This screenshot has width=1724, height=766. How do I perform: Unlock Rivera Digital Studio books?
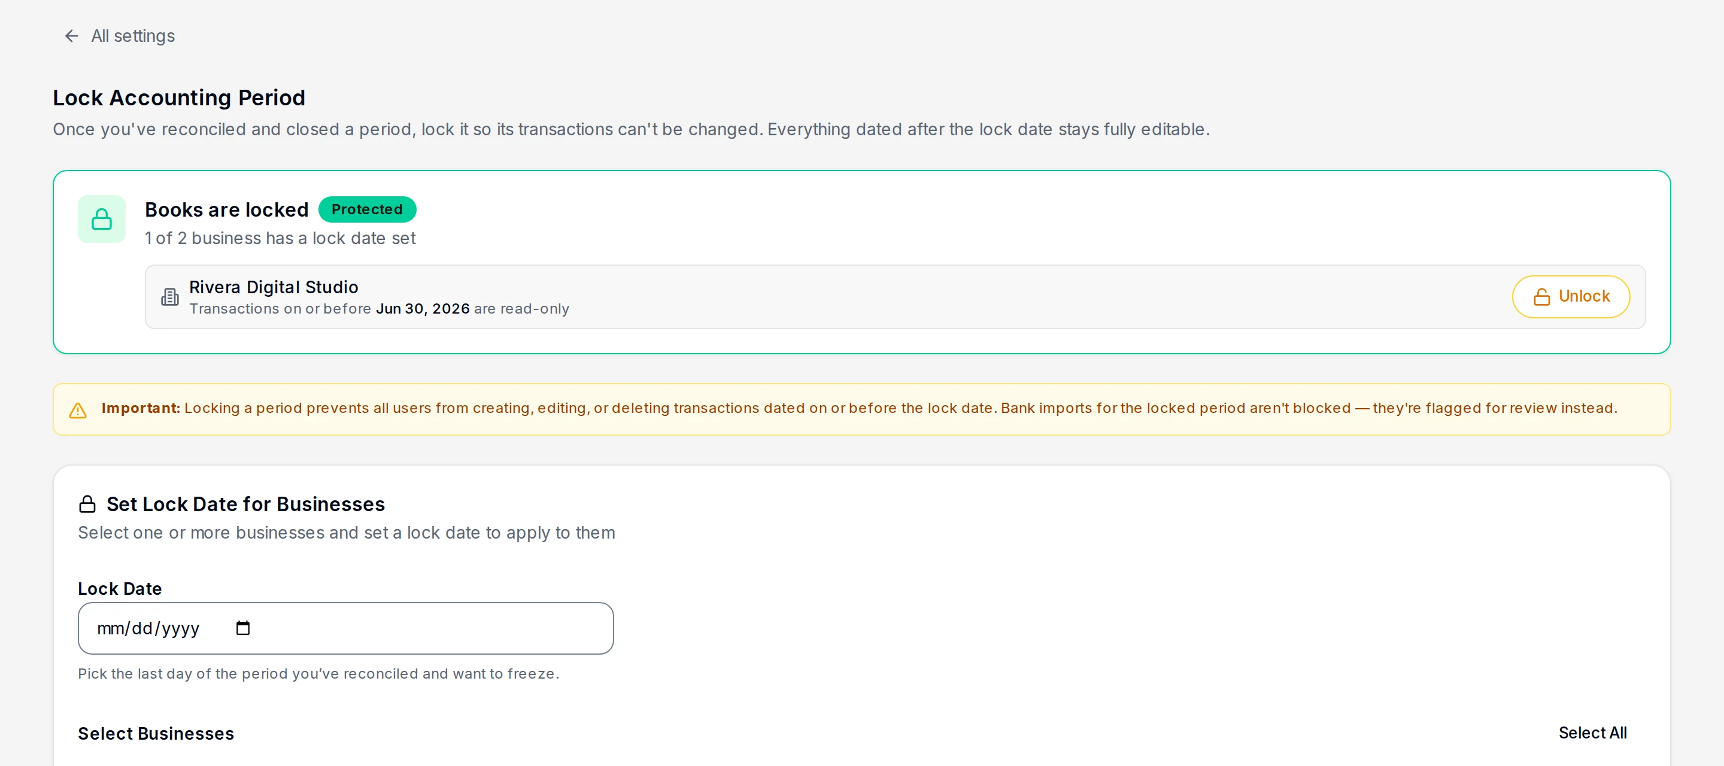point(1571,296)
